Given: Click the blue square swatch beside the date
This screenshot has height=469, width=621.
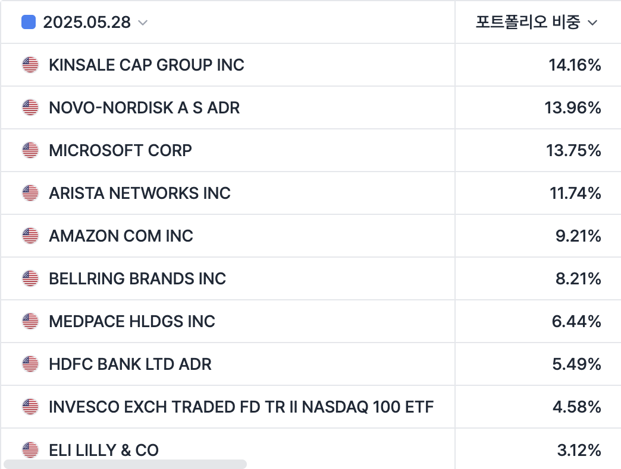Looking at the screenshot, I should point(28,23).
